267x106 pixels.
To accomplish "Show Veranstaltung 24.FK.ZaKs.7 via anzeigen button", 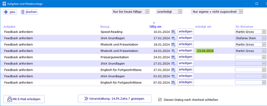I will point(115,99).
